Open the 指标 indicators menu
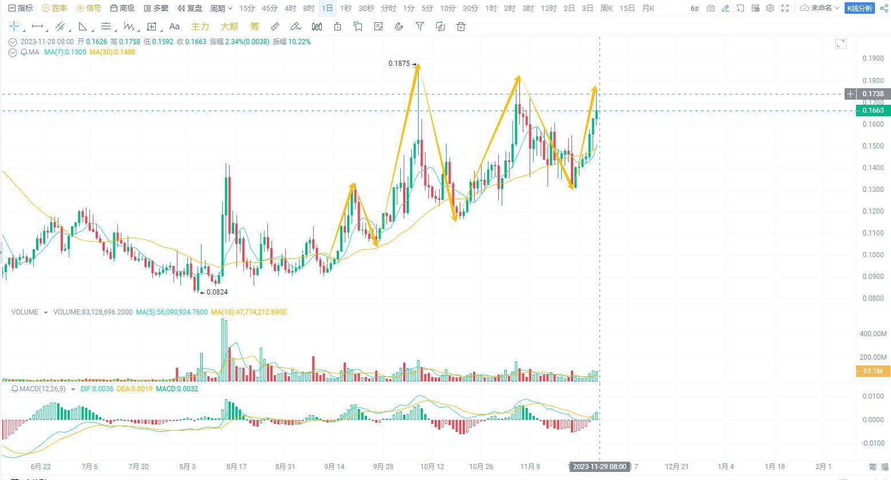 click(21, 8)
